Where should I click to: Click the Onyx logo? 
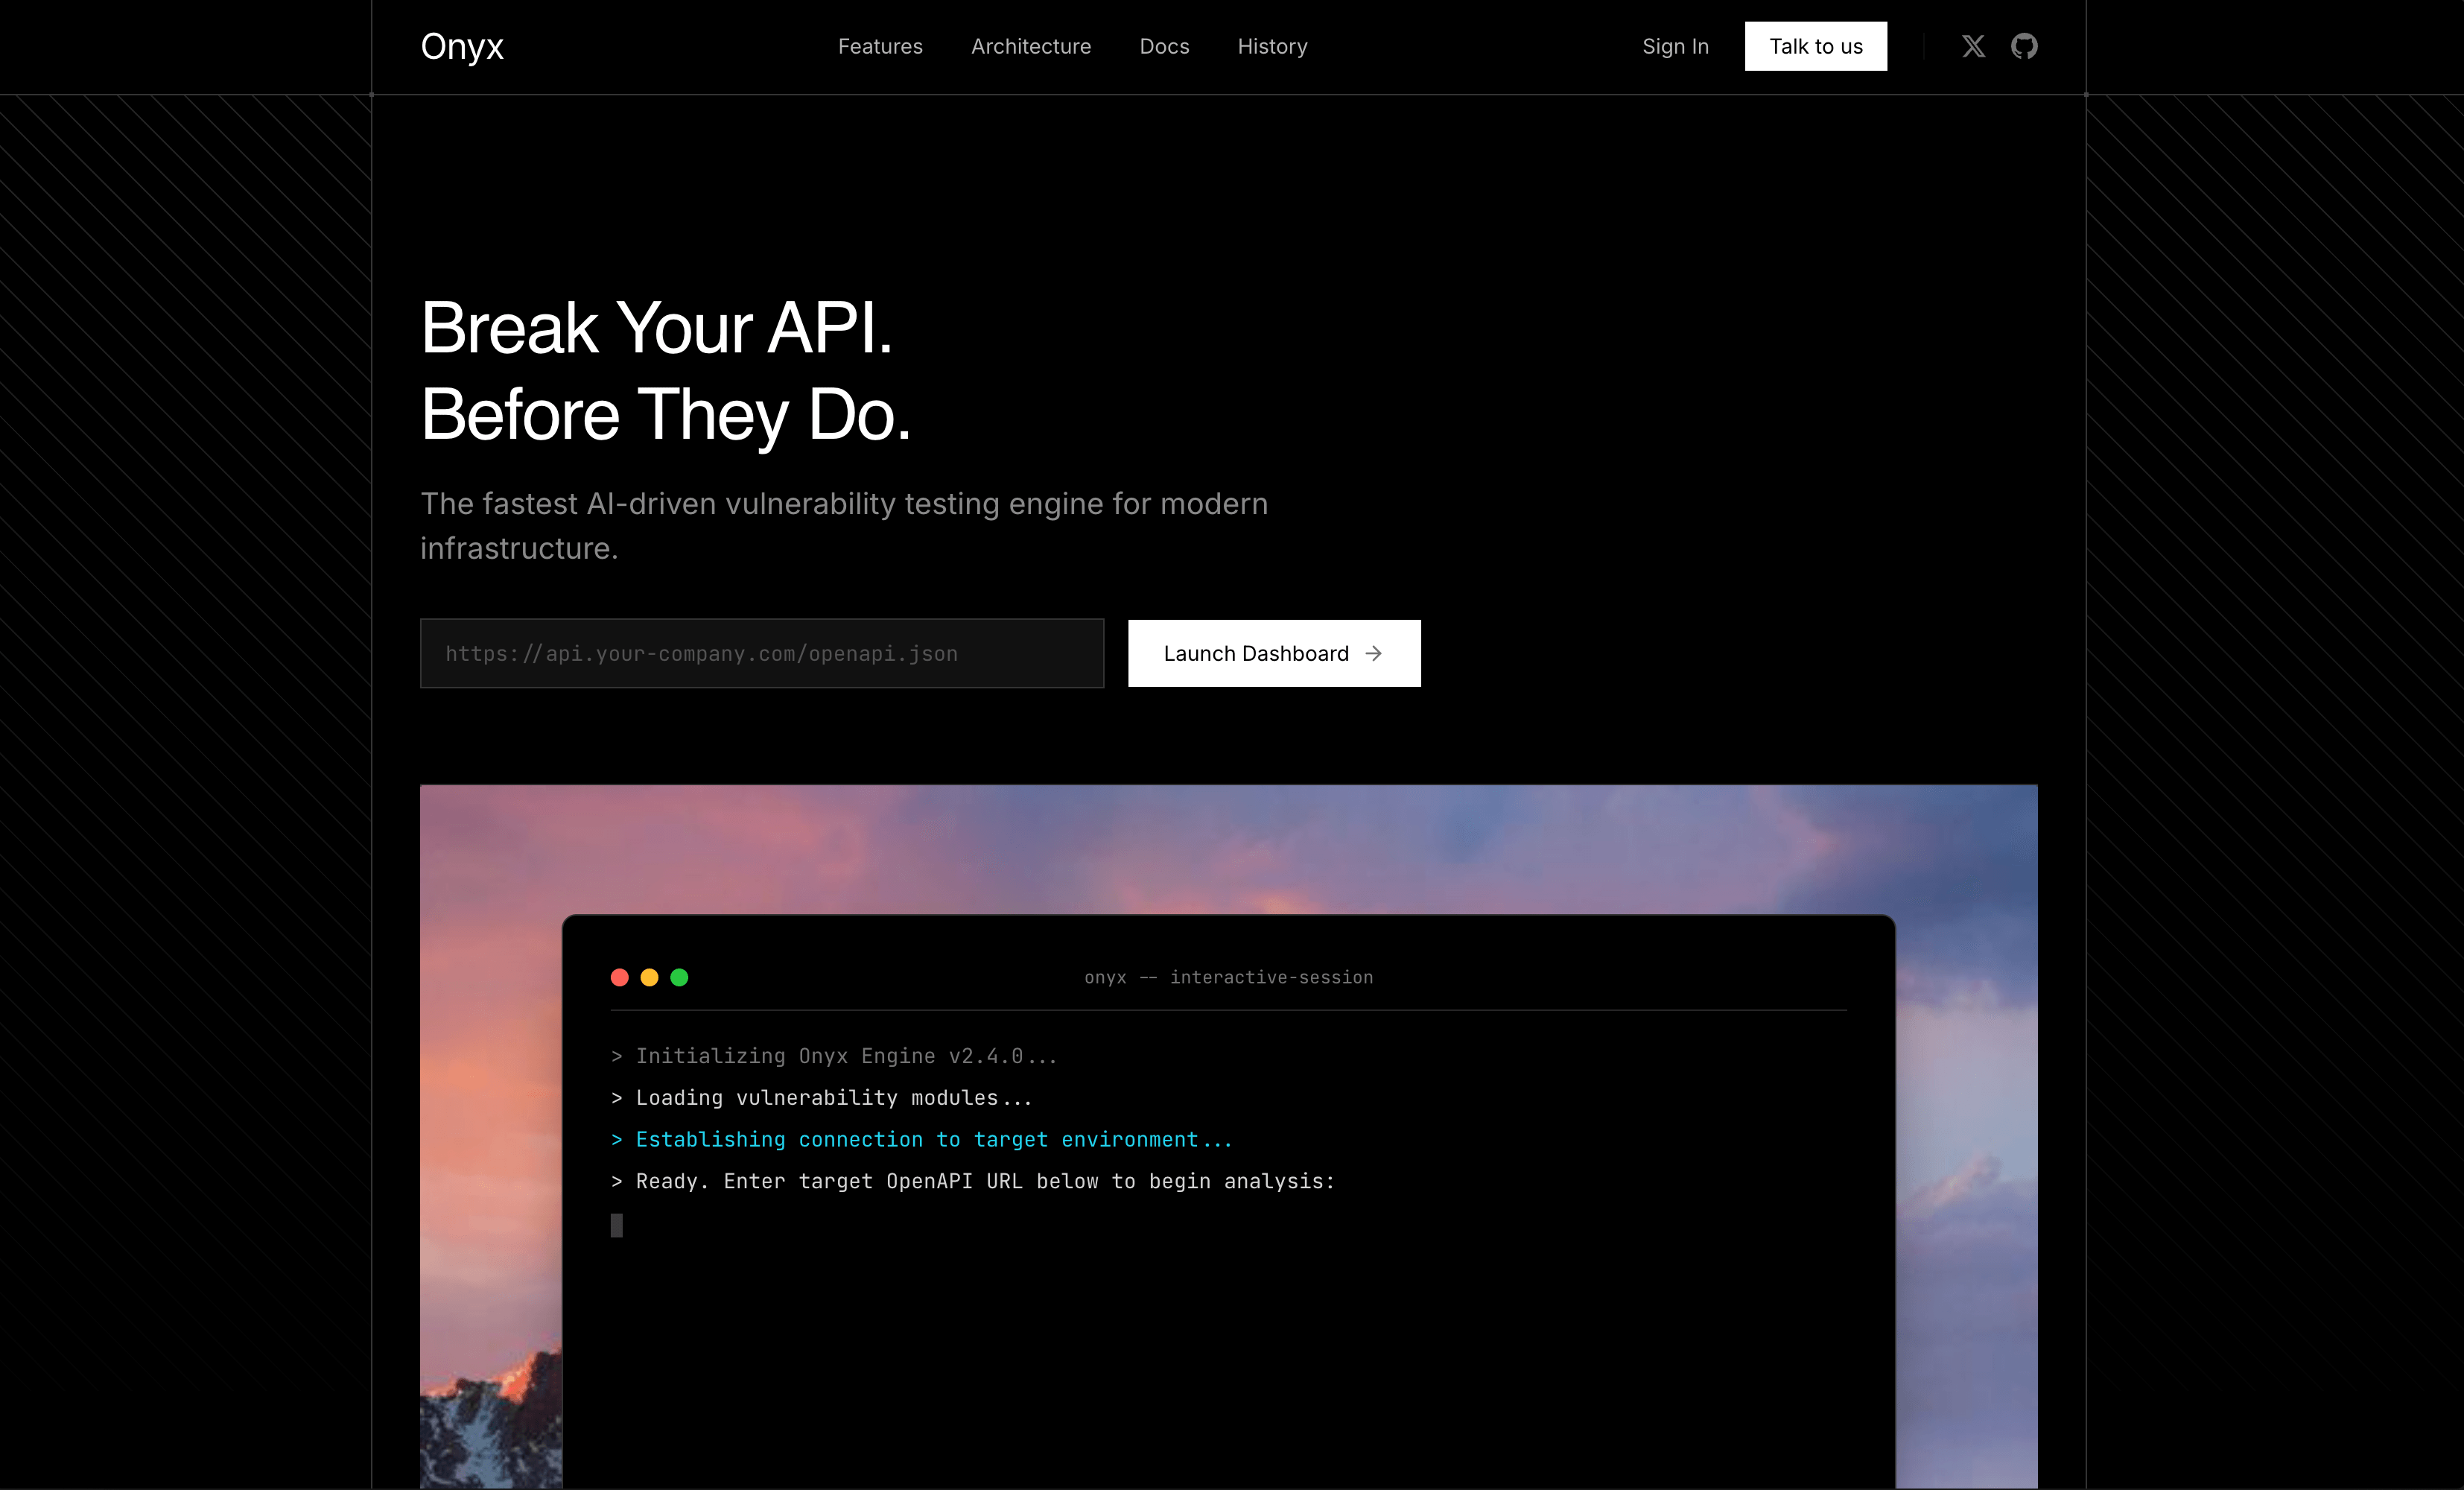pos(462,47)
